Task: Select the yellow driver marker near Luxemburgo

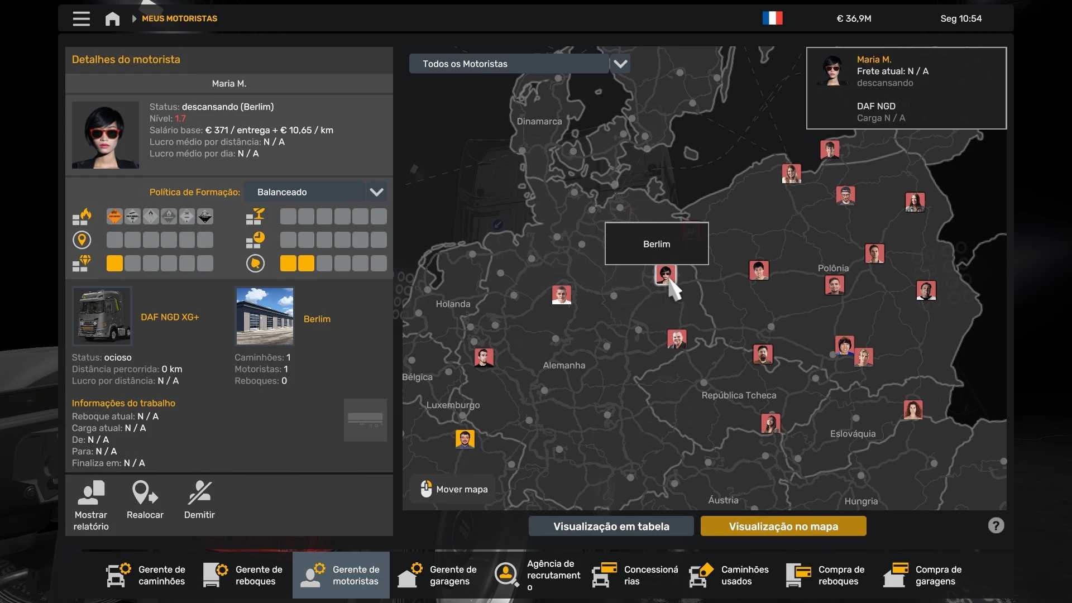Action: [465, 439]
